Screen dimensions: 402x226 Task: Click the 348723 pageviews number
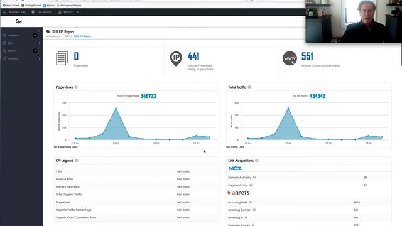(148, 96)
